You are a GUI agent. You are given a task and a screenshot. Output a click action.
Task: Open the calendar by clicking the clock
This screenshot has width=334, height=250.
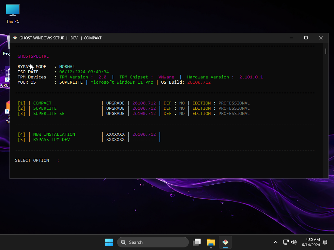[312, 242]
